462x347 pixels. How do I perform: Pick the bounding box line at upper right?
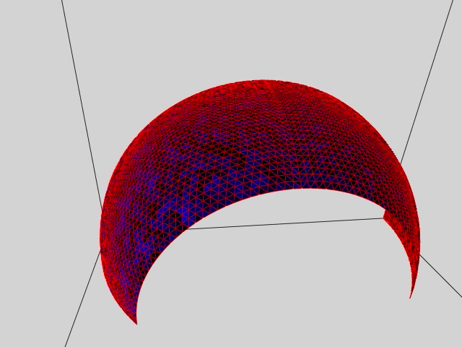(427, 80)
